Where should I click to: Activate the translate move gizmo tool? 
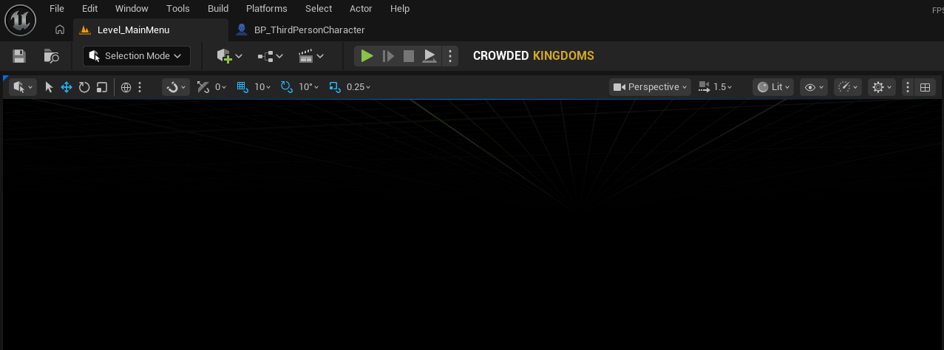click(67, 87)
